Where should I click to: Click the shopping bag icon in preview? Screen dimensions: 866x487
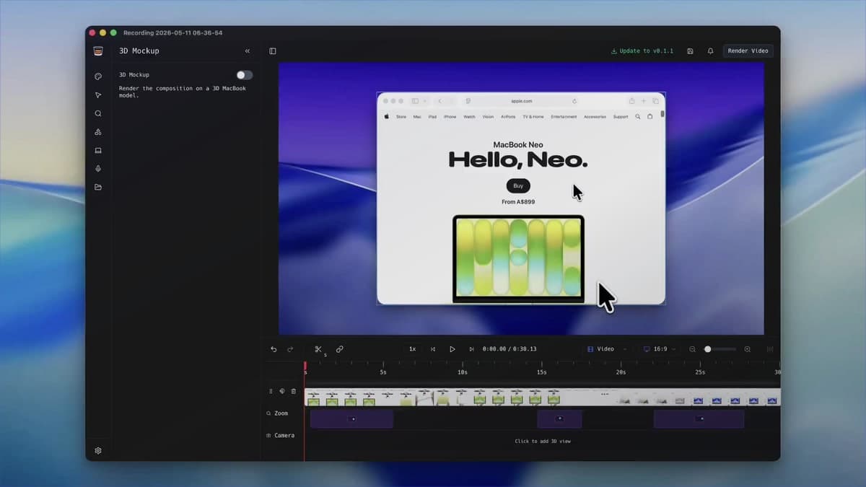coord(649,117)
